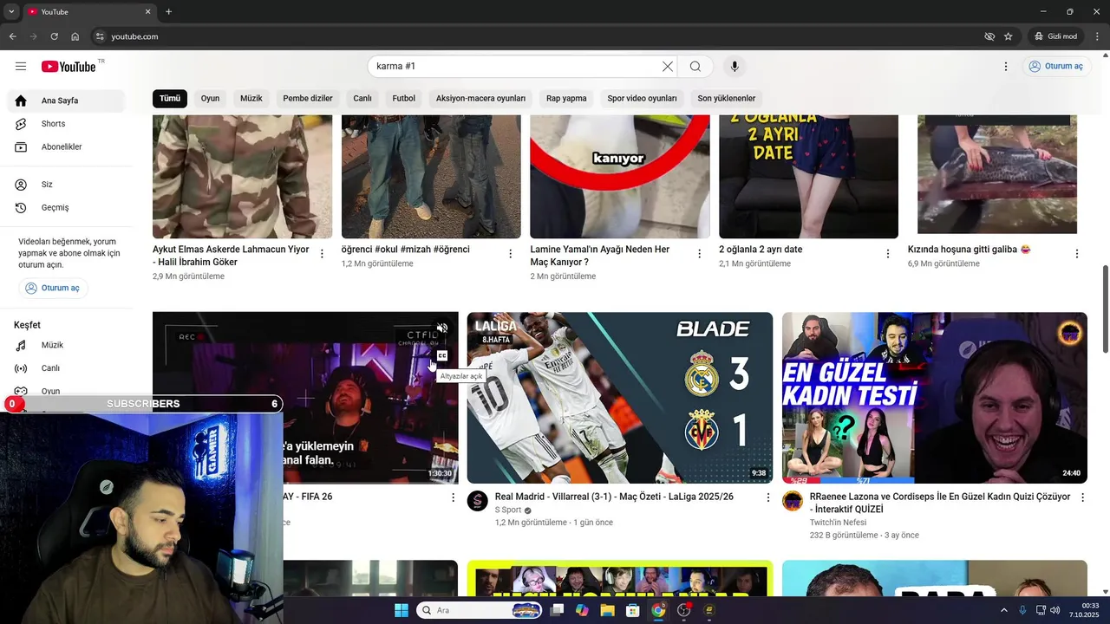Open a new browser tab with plus
This screenshot has height=624, width=1110.
point(168,12)
